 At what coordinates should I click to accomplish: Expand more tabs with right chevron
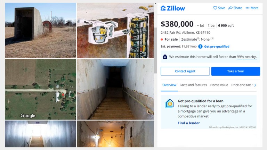(x=255, y=85)
